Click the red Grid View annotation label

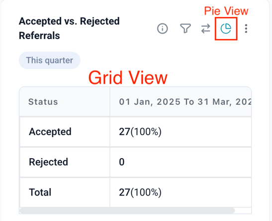tap(128, 78)
